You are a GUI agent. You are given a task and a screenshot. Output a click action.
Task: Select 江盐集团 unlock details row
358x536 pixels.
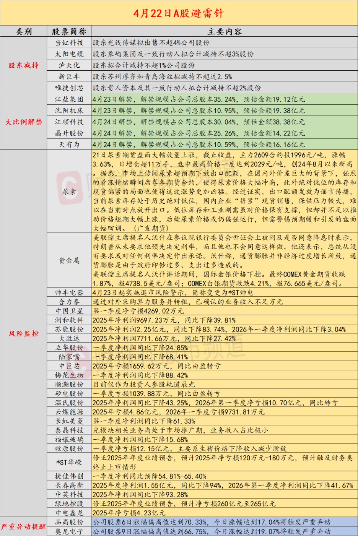pos(225,99)
